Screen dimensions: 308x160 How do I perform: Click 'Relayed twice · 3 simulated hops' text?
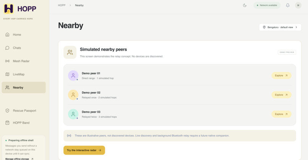(99, 117)
